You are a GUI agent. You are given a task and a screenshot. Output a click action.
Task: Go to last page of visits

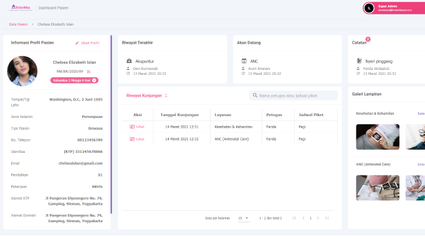(x=327, y=218)
